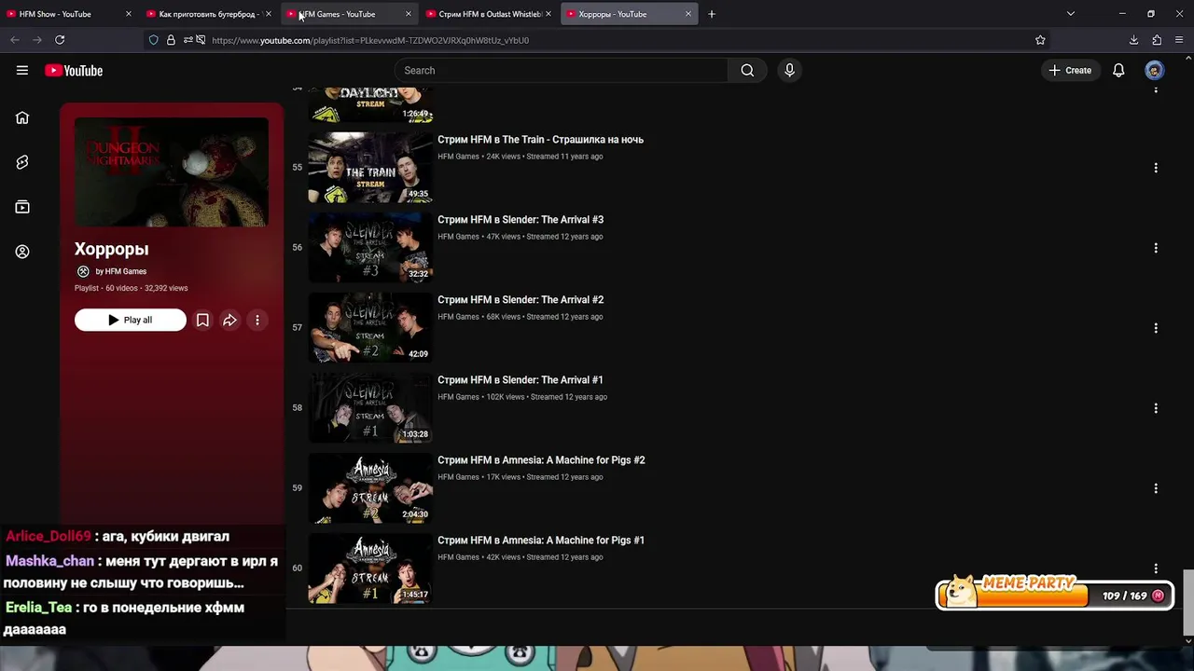1194x671 pixels.
Task: Open Shorts from the sidebar icon
Action: (x=22, y=162)
